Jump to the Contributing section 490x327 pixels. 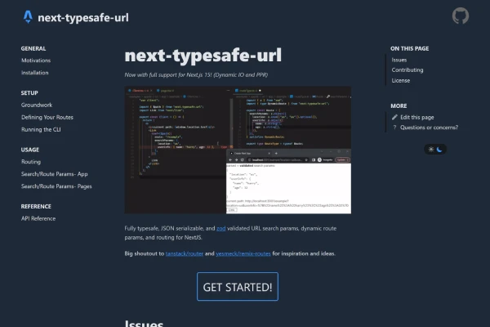408,70
